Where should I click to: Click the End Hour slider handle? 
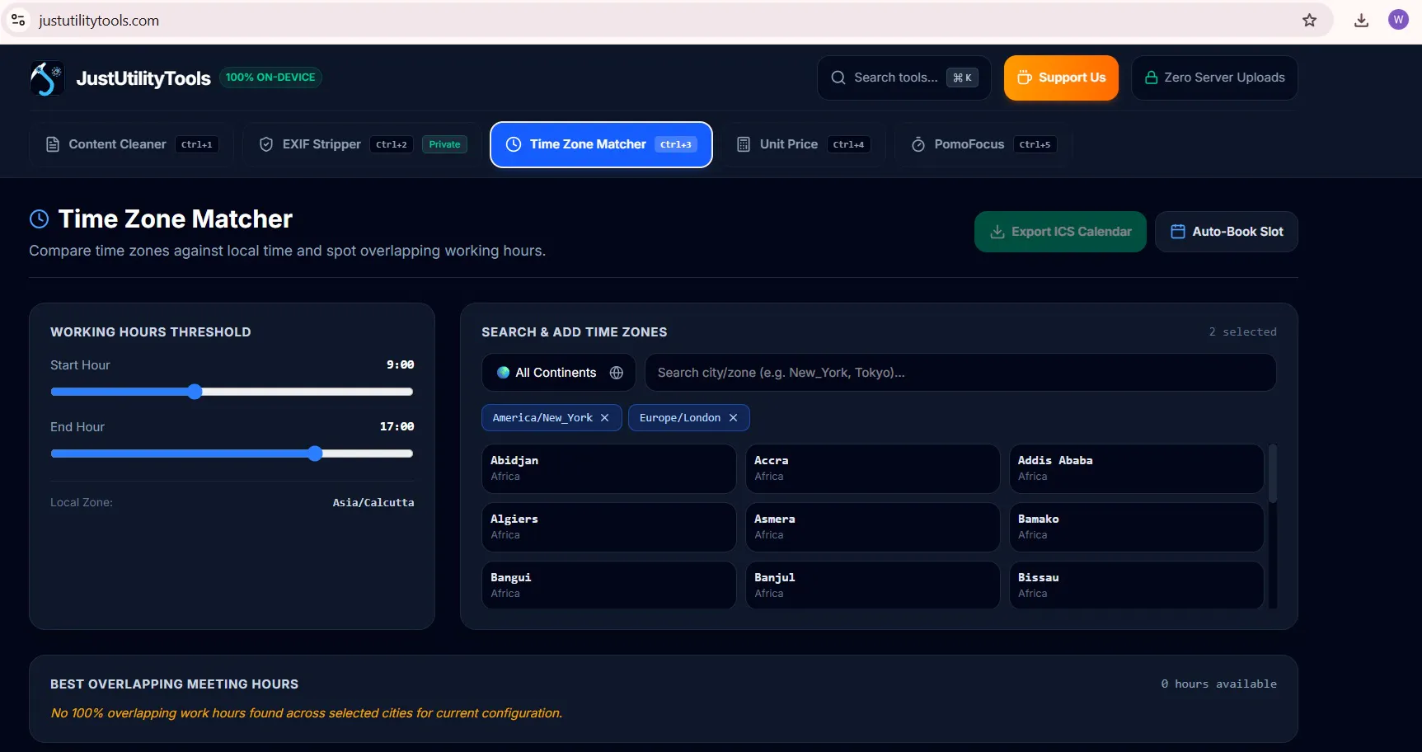point(315,454)
